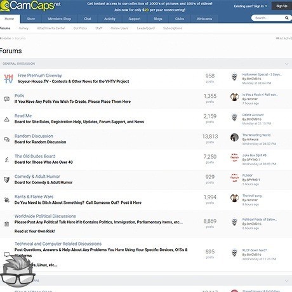Open the Political Posts of Satire post
The width and height of the screenshot is (292, 292).
pos(260,220)
